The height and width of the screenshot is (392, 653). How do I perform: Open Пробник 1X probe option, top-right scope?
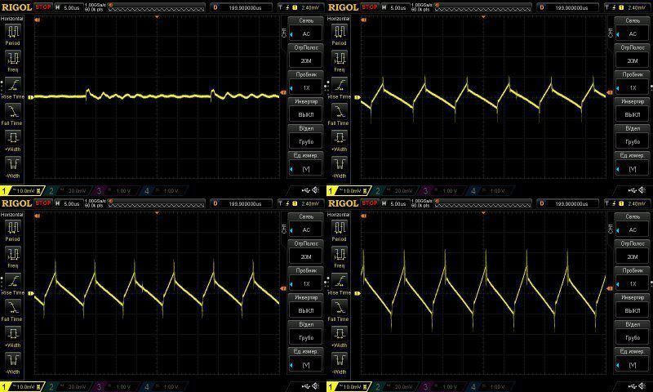pos(633,82)
